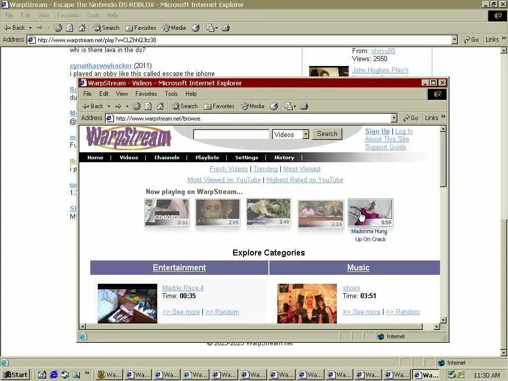Image resolution: width=508 pixels, height=381 pixels.
Task: Open Media pane in front Videos window toolbar
Action: point(253,106)
